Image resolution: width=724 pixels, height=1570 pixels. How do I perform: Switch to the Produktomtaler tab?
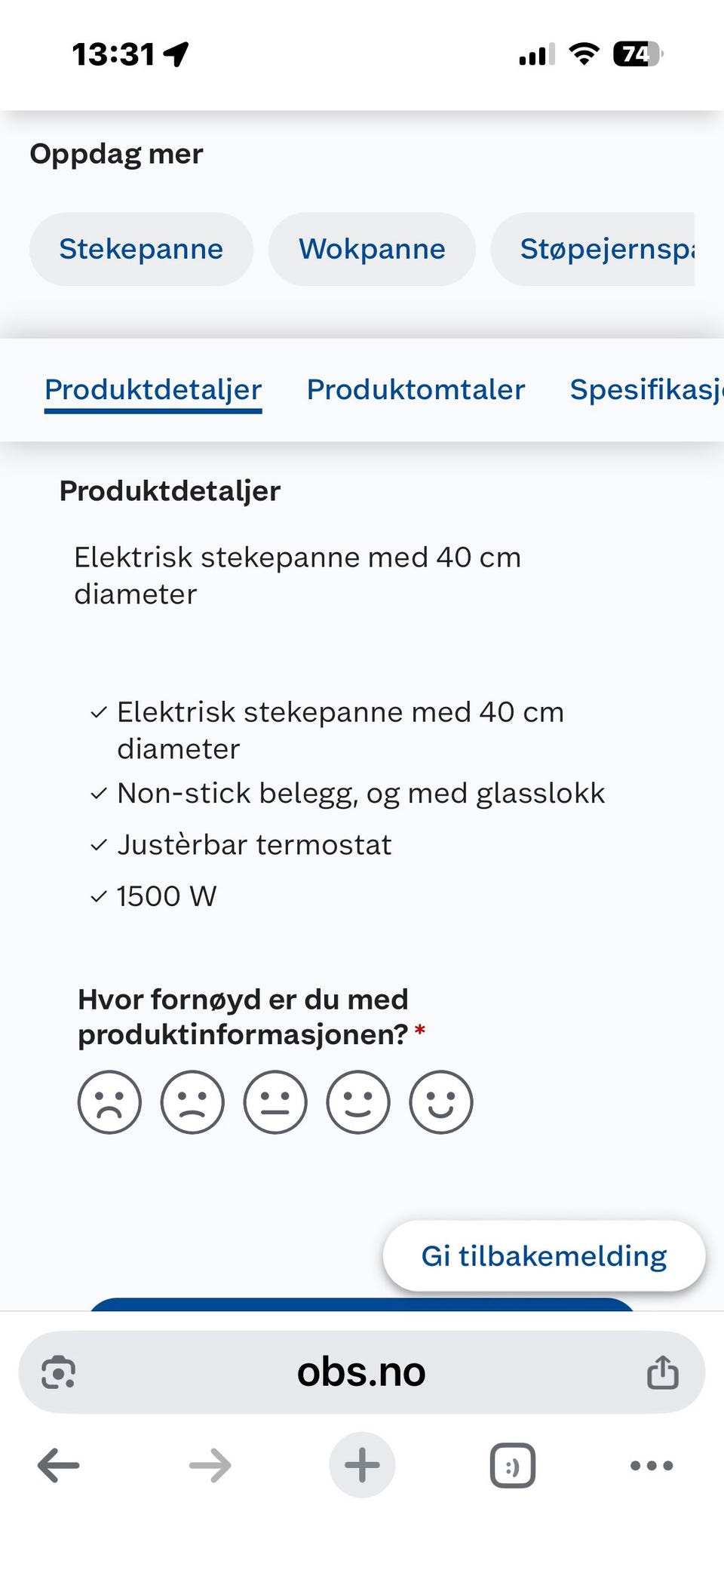416,389
